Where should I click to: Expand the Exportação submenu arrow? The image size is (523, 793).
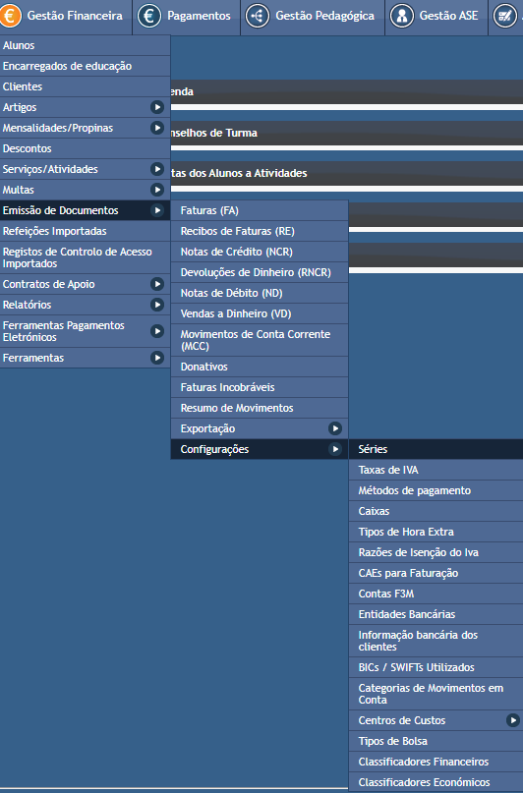[x=335, y=428]
